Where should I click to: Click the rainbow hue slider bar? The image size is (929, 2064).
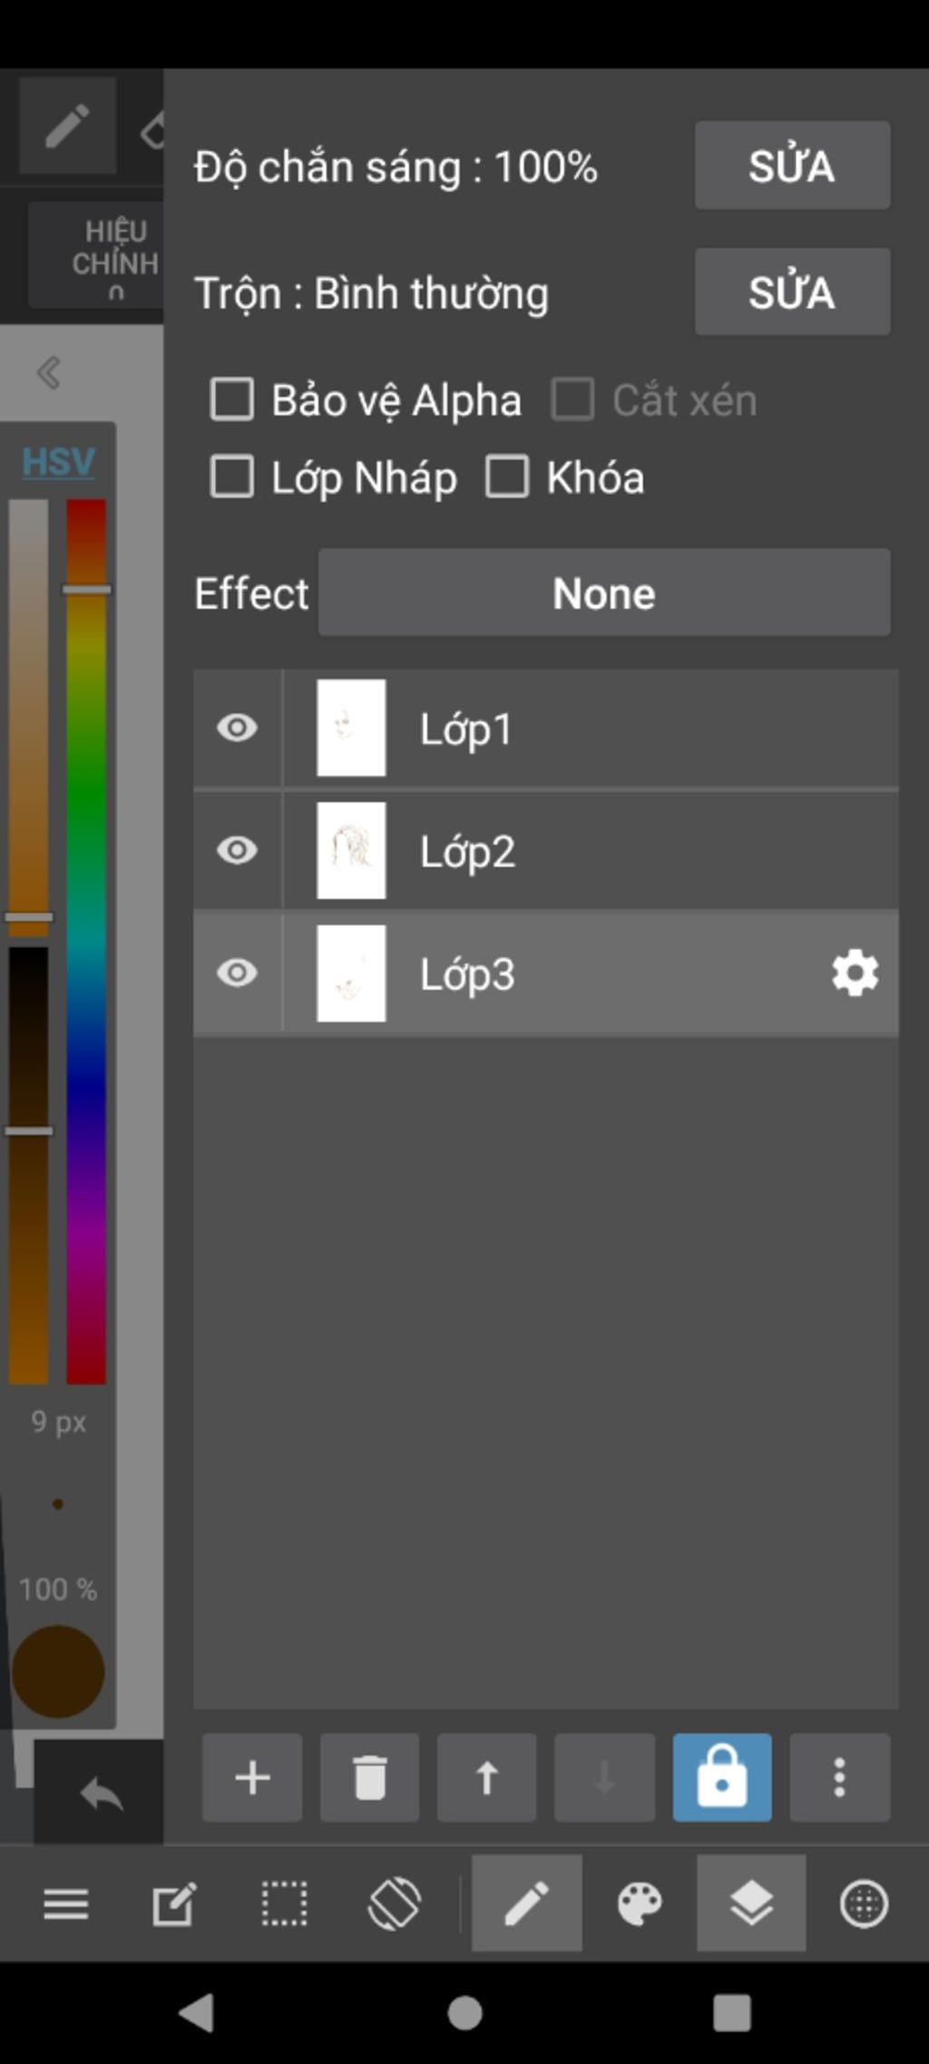tap(86, 941)
